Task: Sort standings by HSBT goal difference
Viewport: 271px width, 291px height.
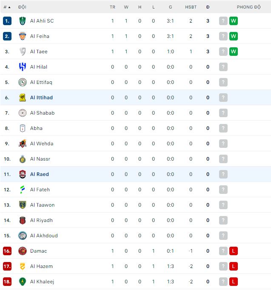Action: tap(191, 7)
